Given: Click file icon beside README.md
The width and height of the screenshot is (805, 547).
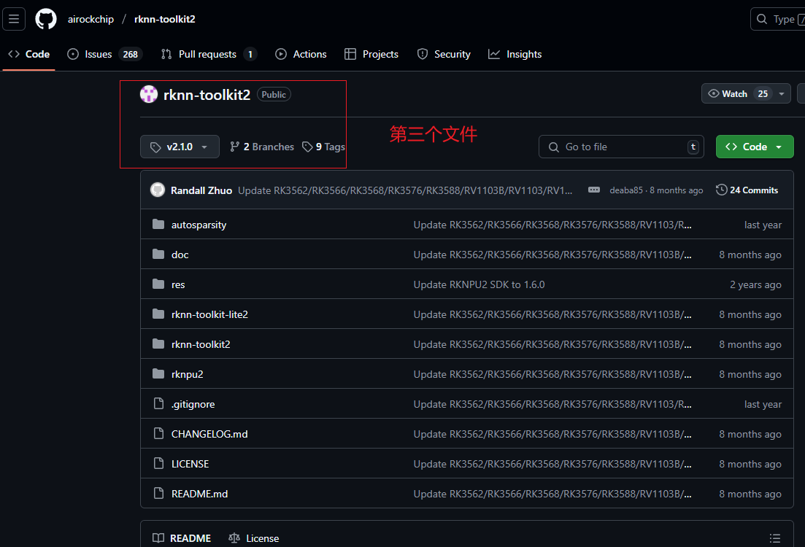Looking at the screenshot, I should click(x=158, y=493).
